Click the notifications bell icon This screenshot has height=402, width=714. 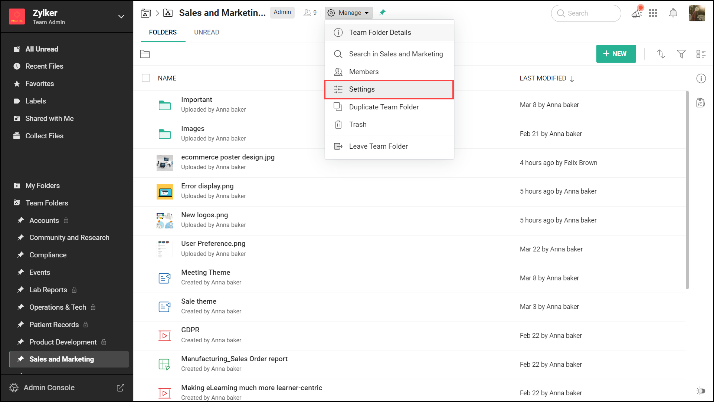[673, 13]
